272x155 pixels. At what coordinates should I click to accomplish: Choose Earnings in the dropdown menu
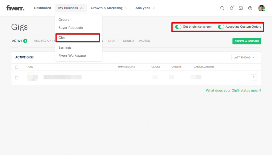tap(65, 48)
